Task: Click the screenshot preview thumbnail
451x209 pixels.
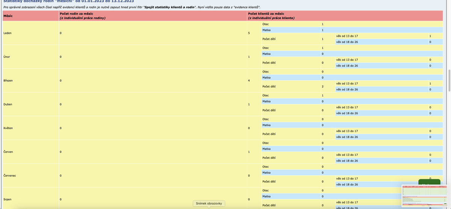Action: pyautogui.click(x=425, y=195)
